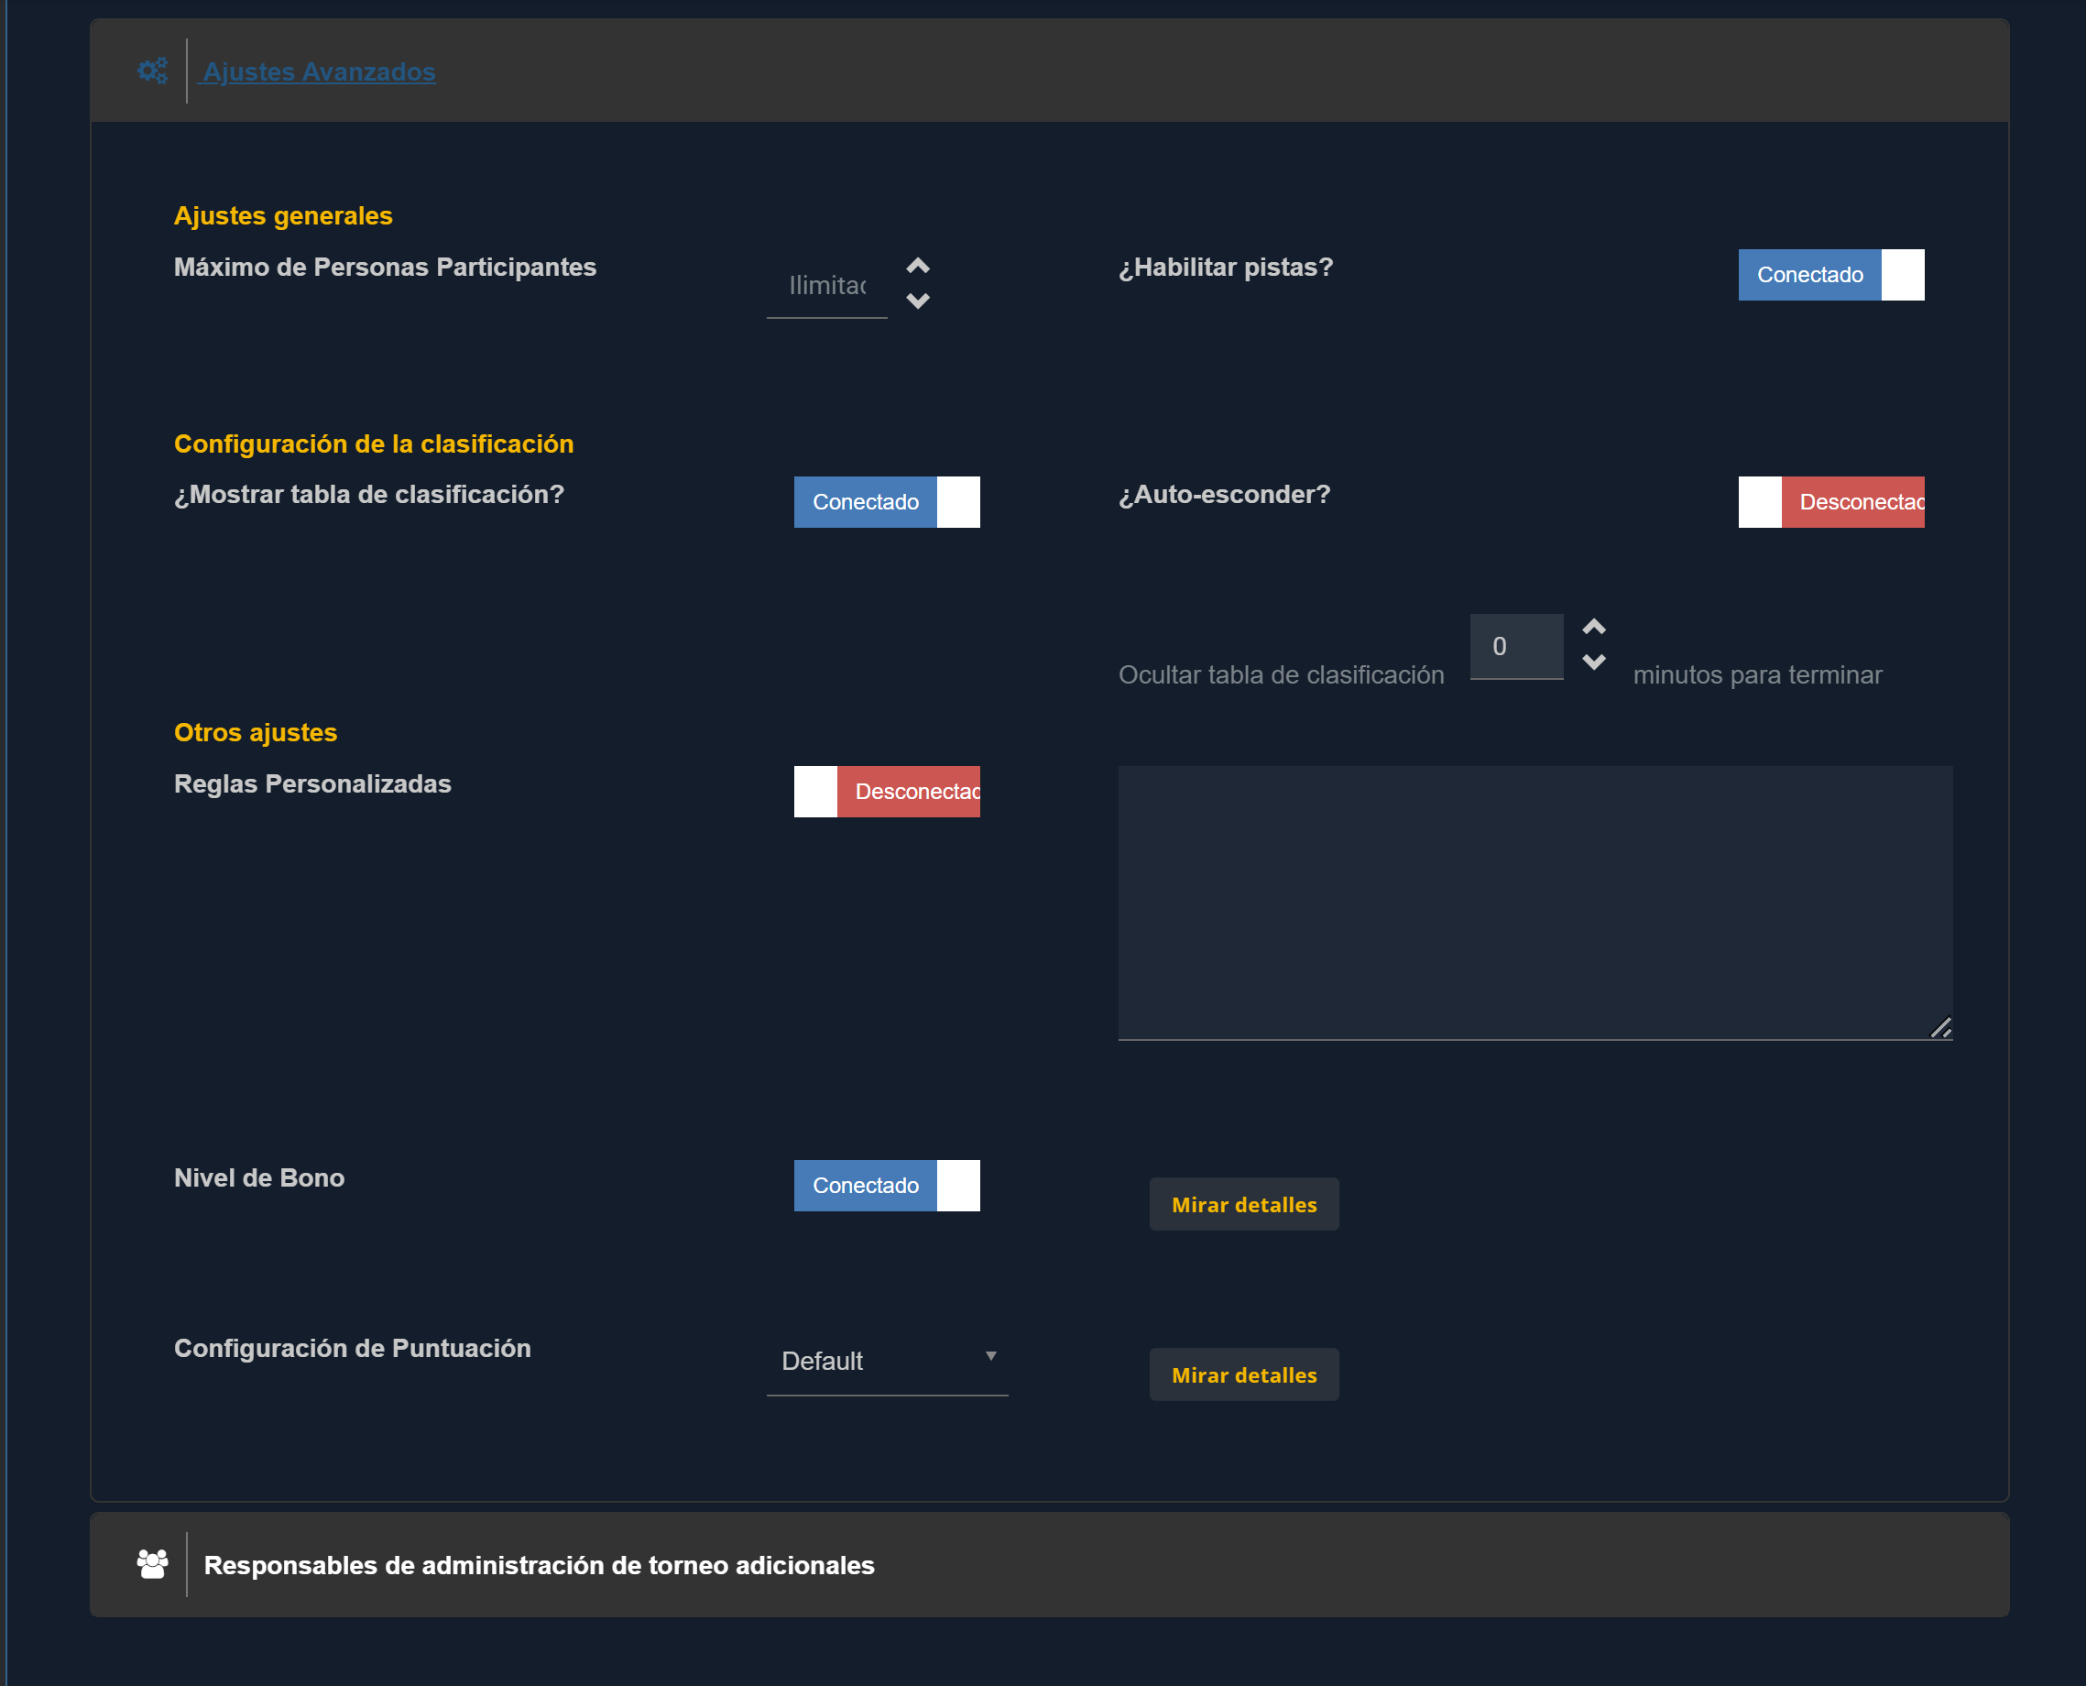Click the Ocultar tabla de clasificación label
This screenshot has width=2086, height=1686.
(1281, 675)
